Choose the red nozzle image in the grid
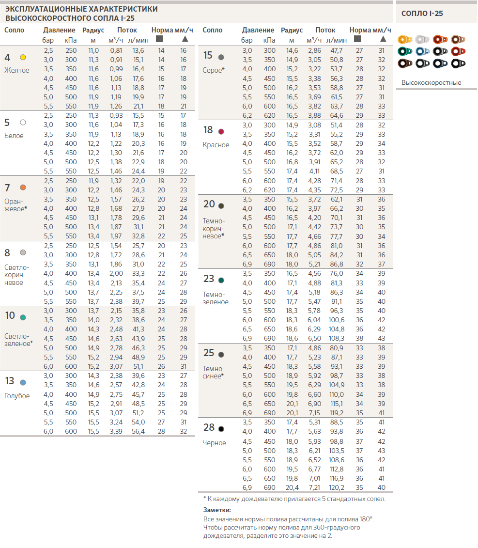478x548 pixels. 458,51
